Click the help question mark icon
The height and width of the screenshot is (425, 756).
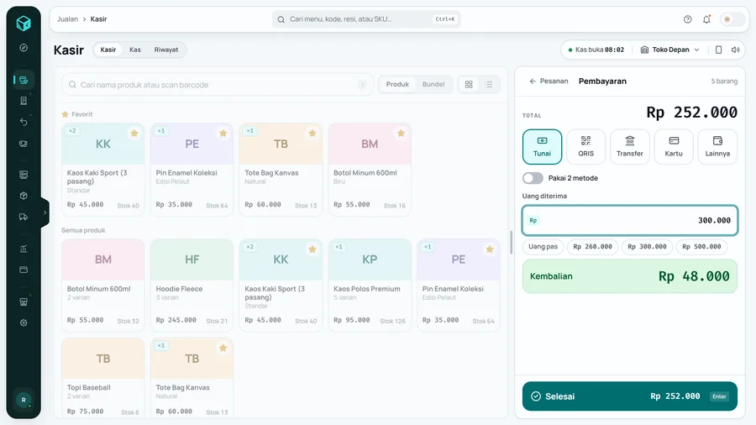tap(687, 19)
